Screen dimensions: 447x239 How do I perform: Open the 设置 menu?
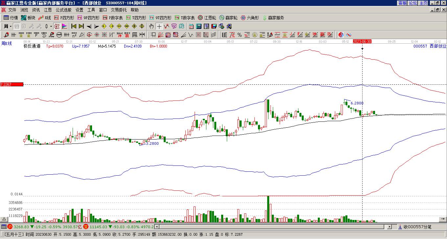(x=79, y=10)
